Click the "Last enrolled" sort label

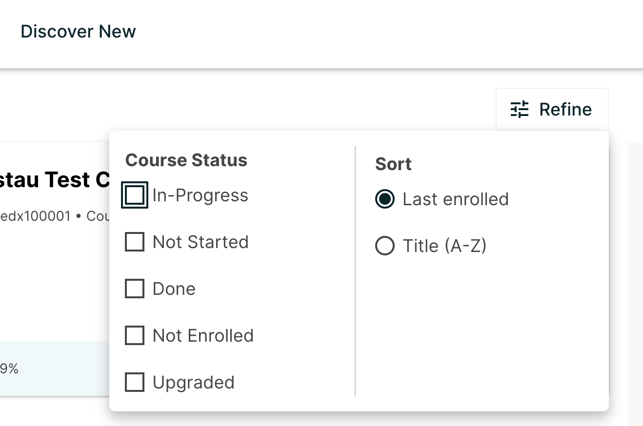tap(456, 199)
